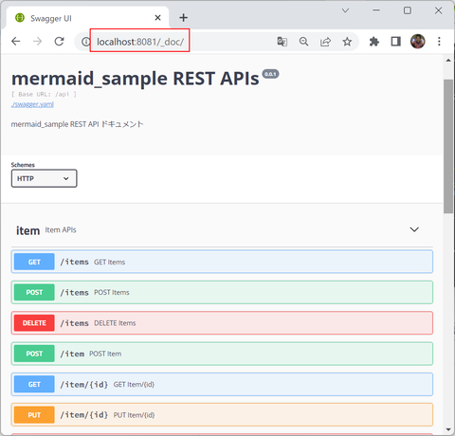Expand PUT /item/{id} operation
Screen dimensions: 455x436
(222, 415)
